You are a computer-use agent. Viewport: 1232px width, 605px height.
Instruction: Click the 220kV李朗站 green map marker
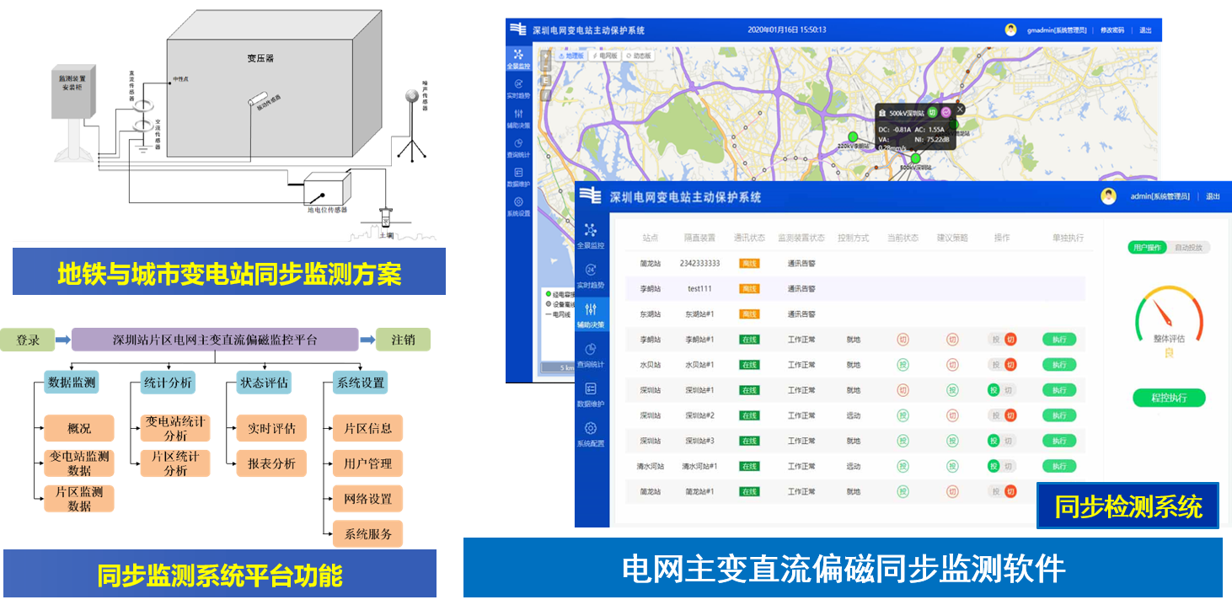pos(852,137)
